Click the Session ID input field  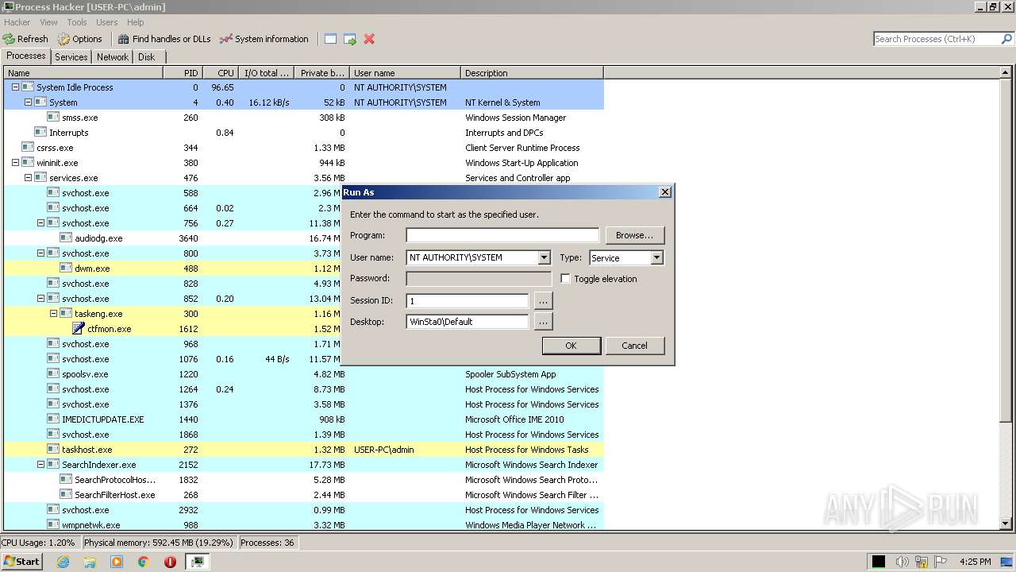pos(467,301)
